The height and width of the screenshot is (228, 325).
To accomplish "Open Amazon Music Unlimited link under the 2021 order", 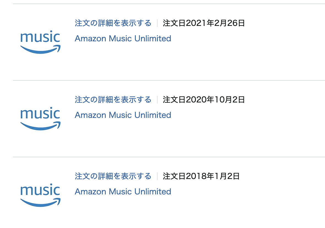I will (123, 39).
